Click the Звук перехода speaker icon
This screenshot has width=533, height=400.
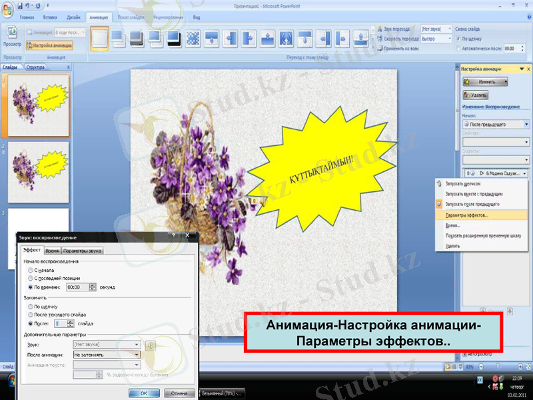pos(380,27)
